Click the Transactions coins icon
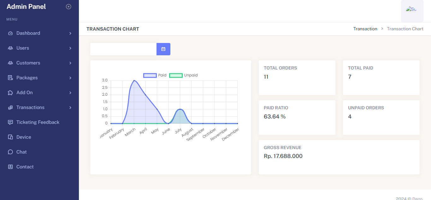This screenshot has width=431, height=200. click(x=10, y=107)
